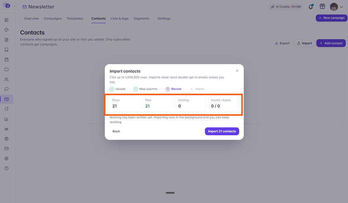Click the bar chart analytics icon
348x203 pixels.
click(6, 119)
